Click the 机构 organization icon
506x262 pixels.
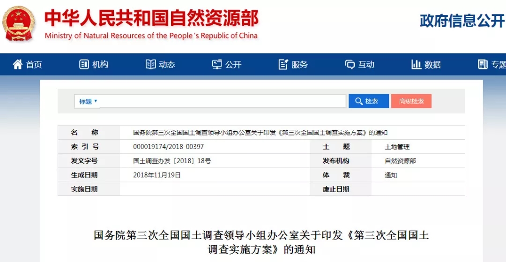pyautogui.click(x=84, y=65)
